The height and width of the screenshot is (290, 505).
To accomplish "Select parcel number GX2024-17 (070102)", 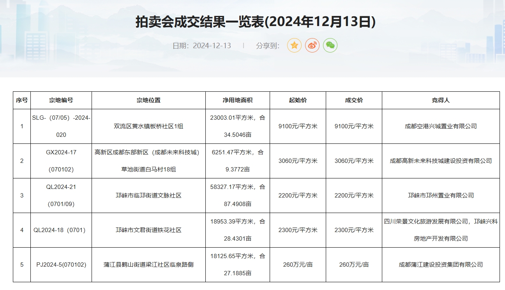I will click(x=61, y=161).
